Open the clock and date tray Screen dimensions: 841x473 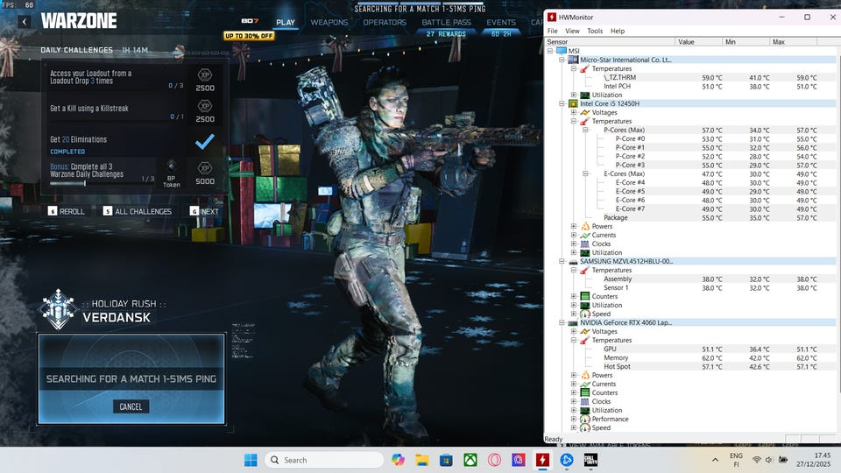click(813, 460)
